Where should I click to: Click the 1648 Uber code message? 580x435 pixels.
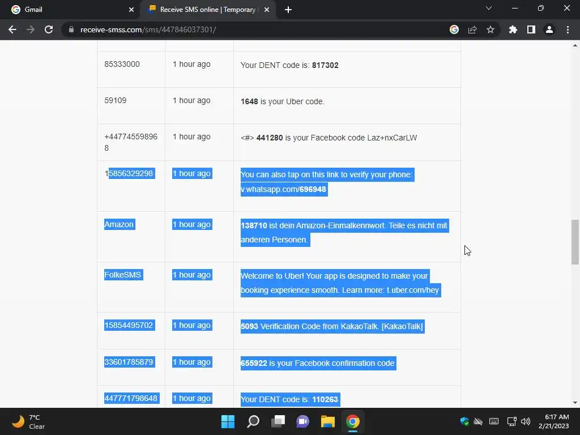[x=282, y=101]
